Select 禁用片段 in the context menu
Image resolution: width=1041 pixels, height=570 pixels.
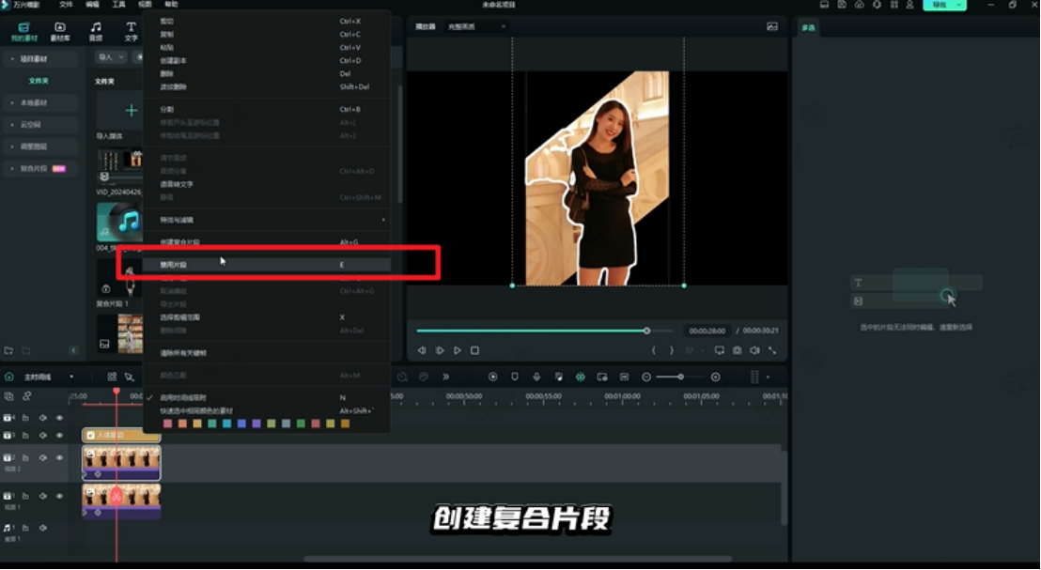pos(174,265)
